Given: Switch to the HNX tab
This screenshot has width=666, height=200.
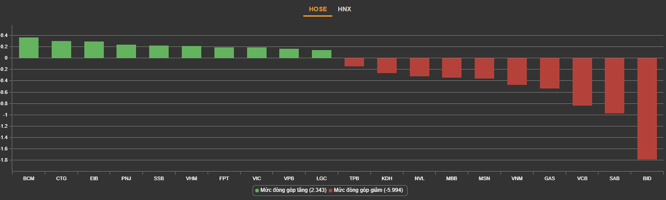Looking at the screenshot, I should pos(344,9).
